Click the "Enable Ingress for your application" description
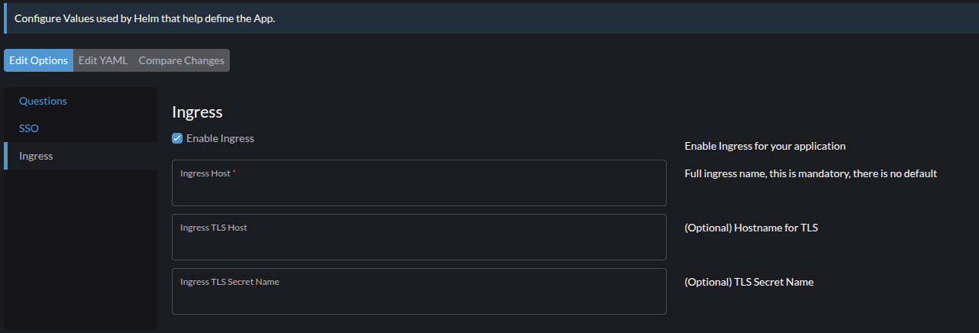The height and width of the screenshot is (333, 979). point(764,146)
